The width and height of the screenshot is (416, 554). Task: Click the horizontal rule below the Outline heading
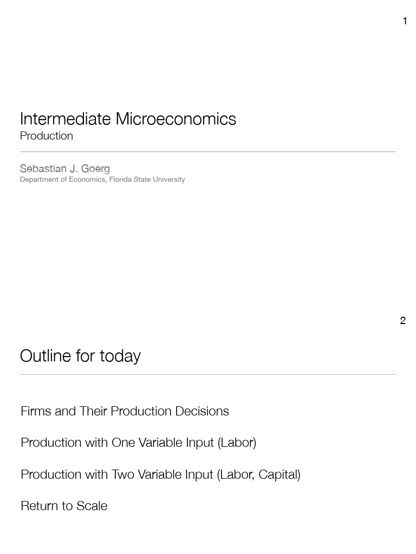207,374
